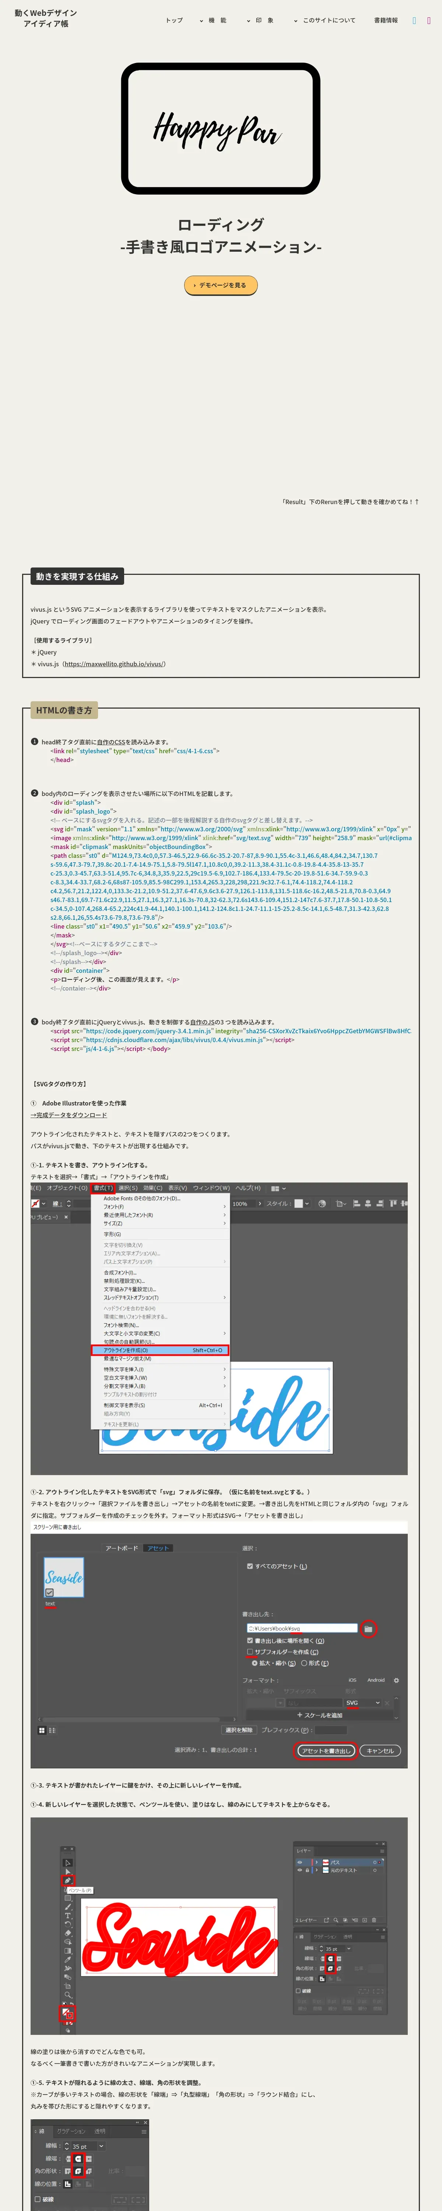Close the プレビュー document tab

coord(66,1217)
